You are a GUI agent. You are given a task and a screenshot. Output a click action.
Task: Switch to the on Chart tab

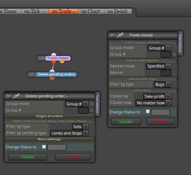91,12
